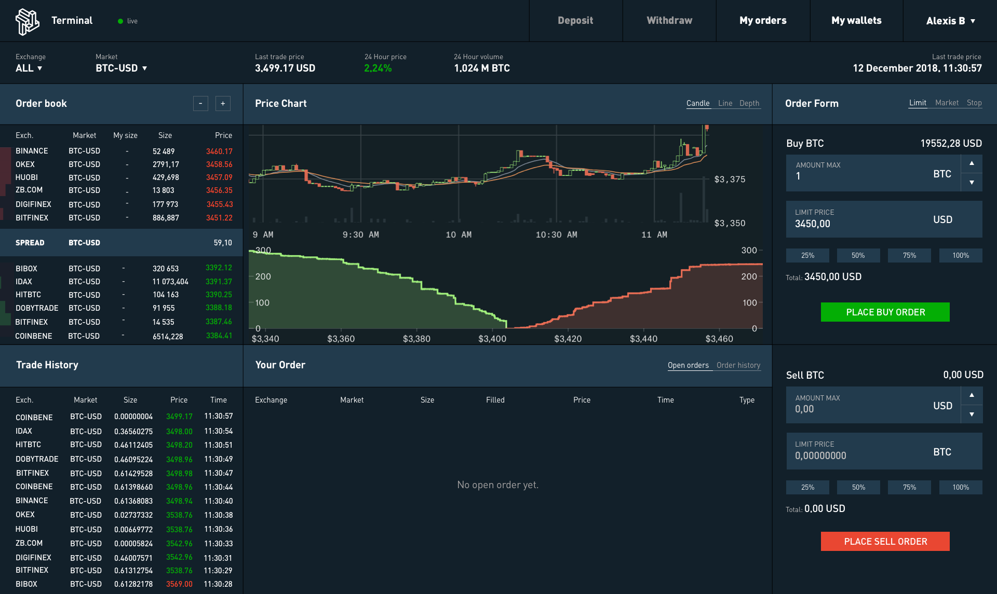Viewport: 997px width, 594px height.
Task: Set buy amount to 50%
Action: pos(858,255)
